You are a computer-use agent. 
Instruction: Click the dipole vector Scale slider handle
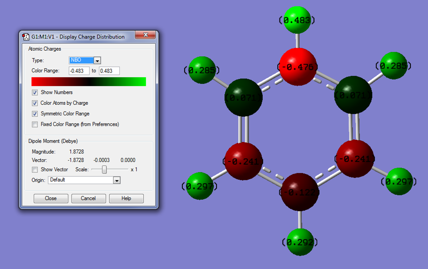coord(104,169)
